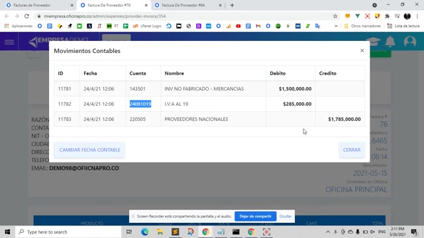Viewport: 424px width, 238px height.
Task: Click account cell 143501
Action: [137, 89]
